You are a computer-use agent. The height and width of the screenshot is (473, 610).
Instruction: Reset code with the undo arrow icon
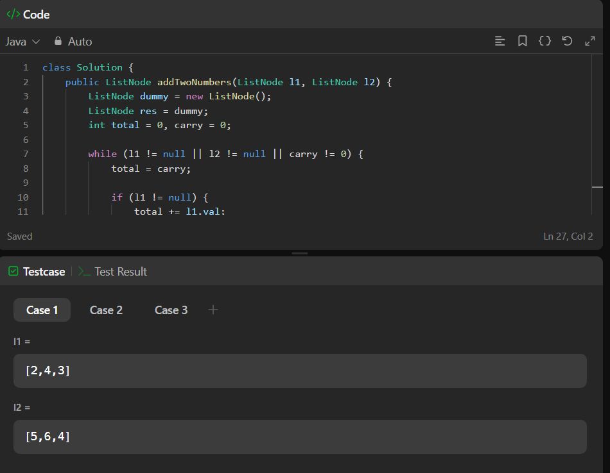click(x=567, y=41)
